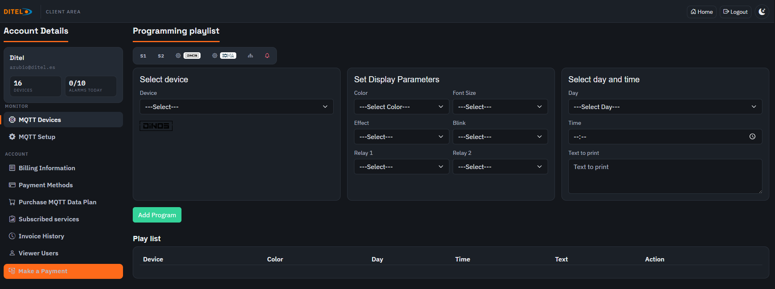Open the network hierarchy icon

pyautogui.click(x=250, y=56)
